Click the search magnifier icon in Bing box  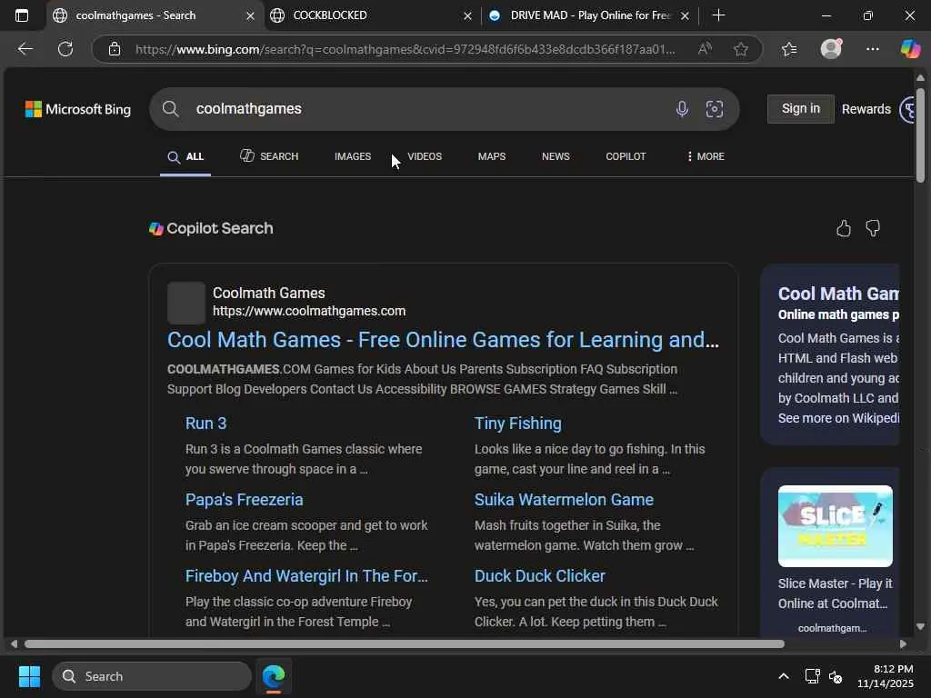click(170, 109)
